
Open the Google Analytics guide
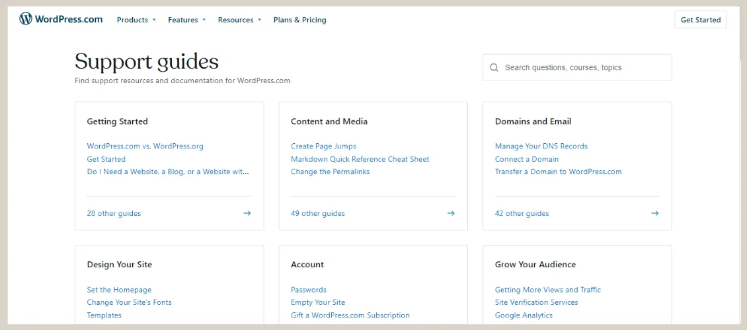524,315
